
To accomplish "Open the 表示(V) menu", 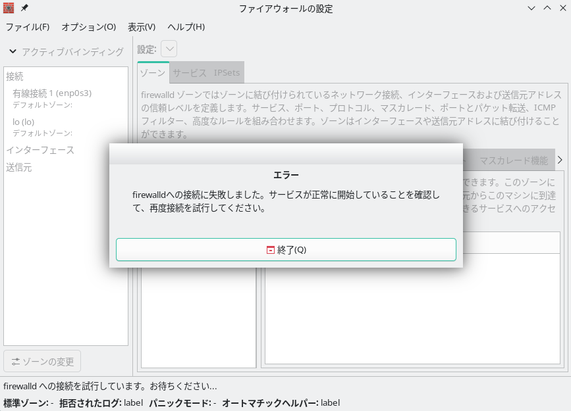I will (x=142, y=27).
